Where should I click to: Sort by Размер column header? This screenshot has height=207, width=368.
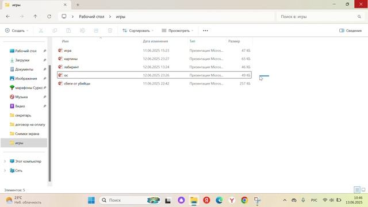234,41
